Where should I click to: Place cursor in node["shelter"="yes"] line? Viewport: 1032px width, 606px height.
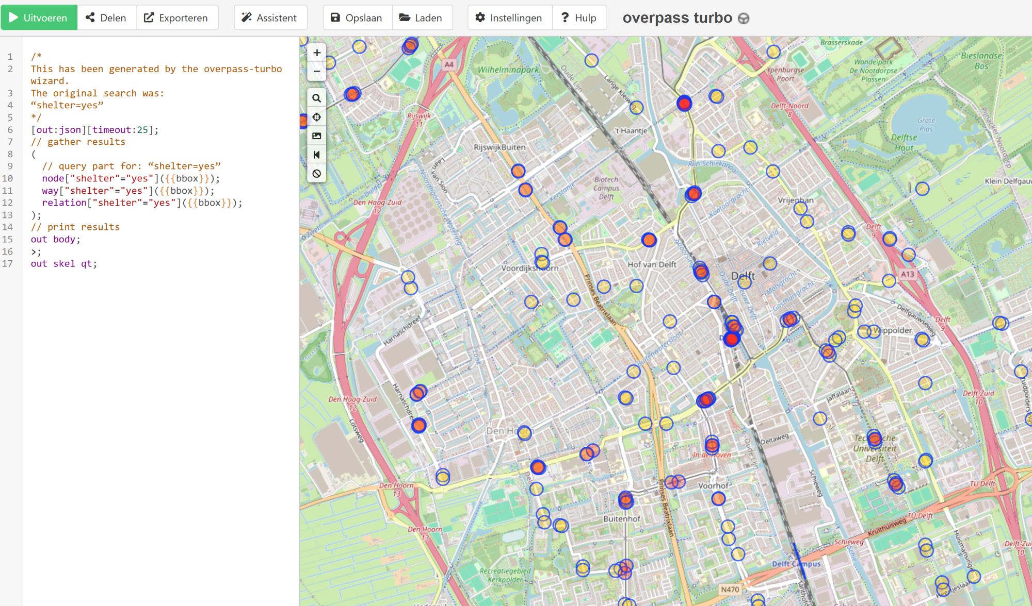point(131,178)
